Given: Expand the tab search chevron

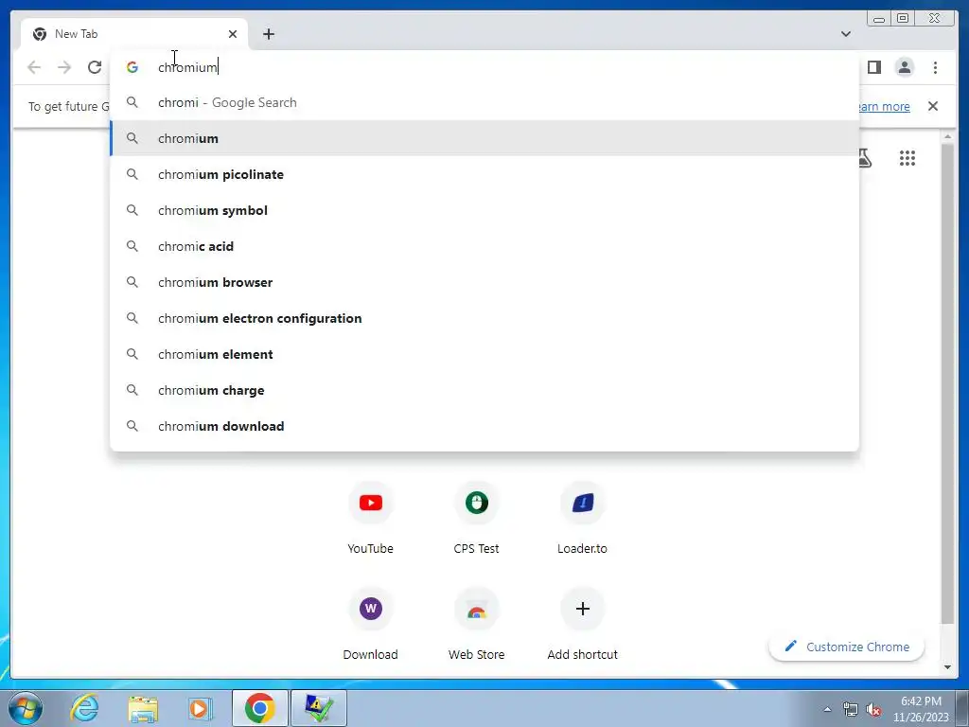Looking at the screenshot, I should pos(846,34).
